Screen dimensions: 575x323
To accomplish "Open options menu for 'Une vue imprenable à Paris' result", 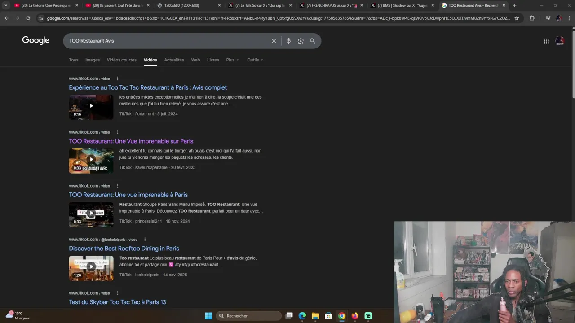I will pos(118,186).
